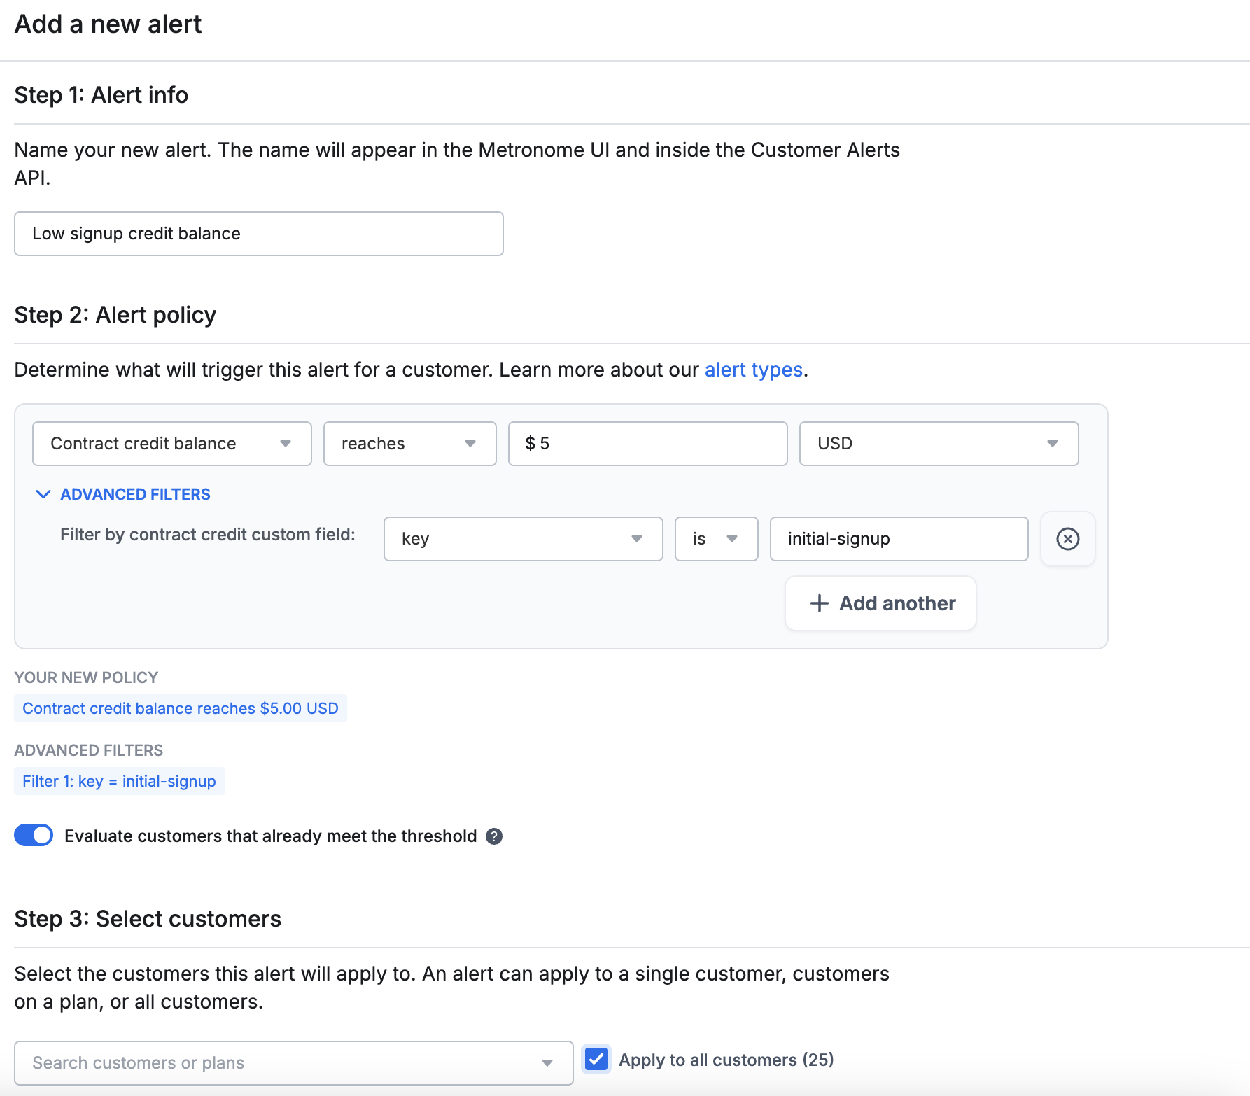Screen dimensions: 1250x1096
Task: Open the alert types link
Action: pyautogui.click(x=753, y=370)
